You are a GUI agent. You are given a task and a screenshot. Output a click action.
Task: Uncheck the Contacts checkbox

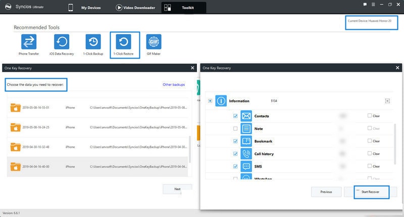[x=235, y=116]
